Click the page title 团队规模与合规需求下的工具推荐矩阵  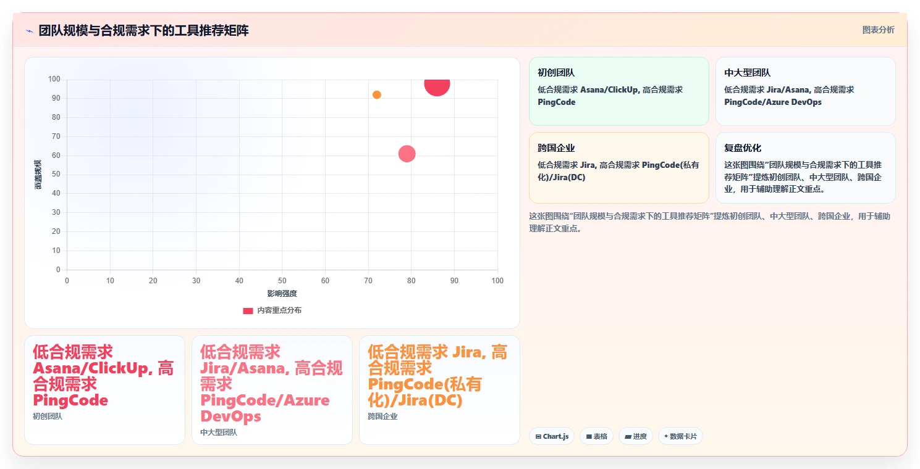[143, 31]
